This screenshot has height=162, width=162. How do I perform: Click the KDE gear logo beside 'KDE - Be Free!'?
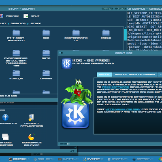click(66, 64)
